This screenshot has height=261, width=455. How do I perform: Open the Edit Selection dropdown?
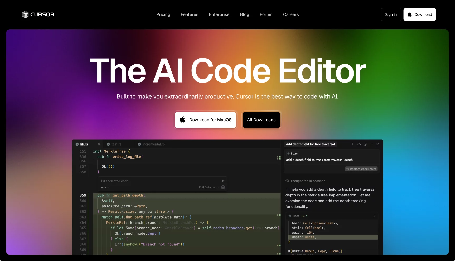click(209, 187)
